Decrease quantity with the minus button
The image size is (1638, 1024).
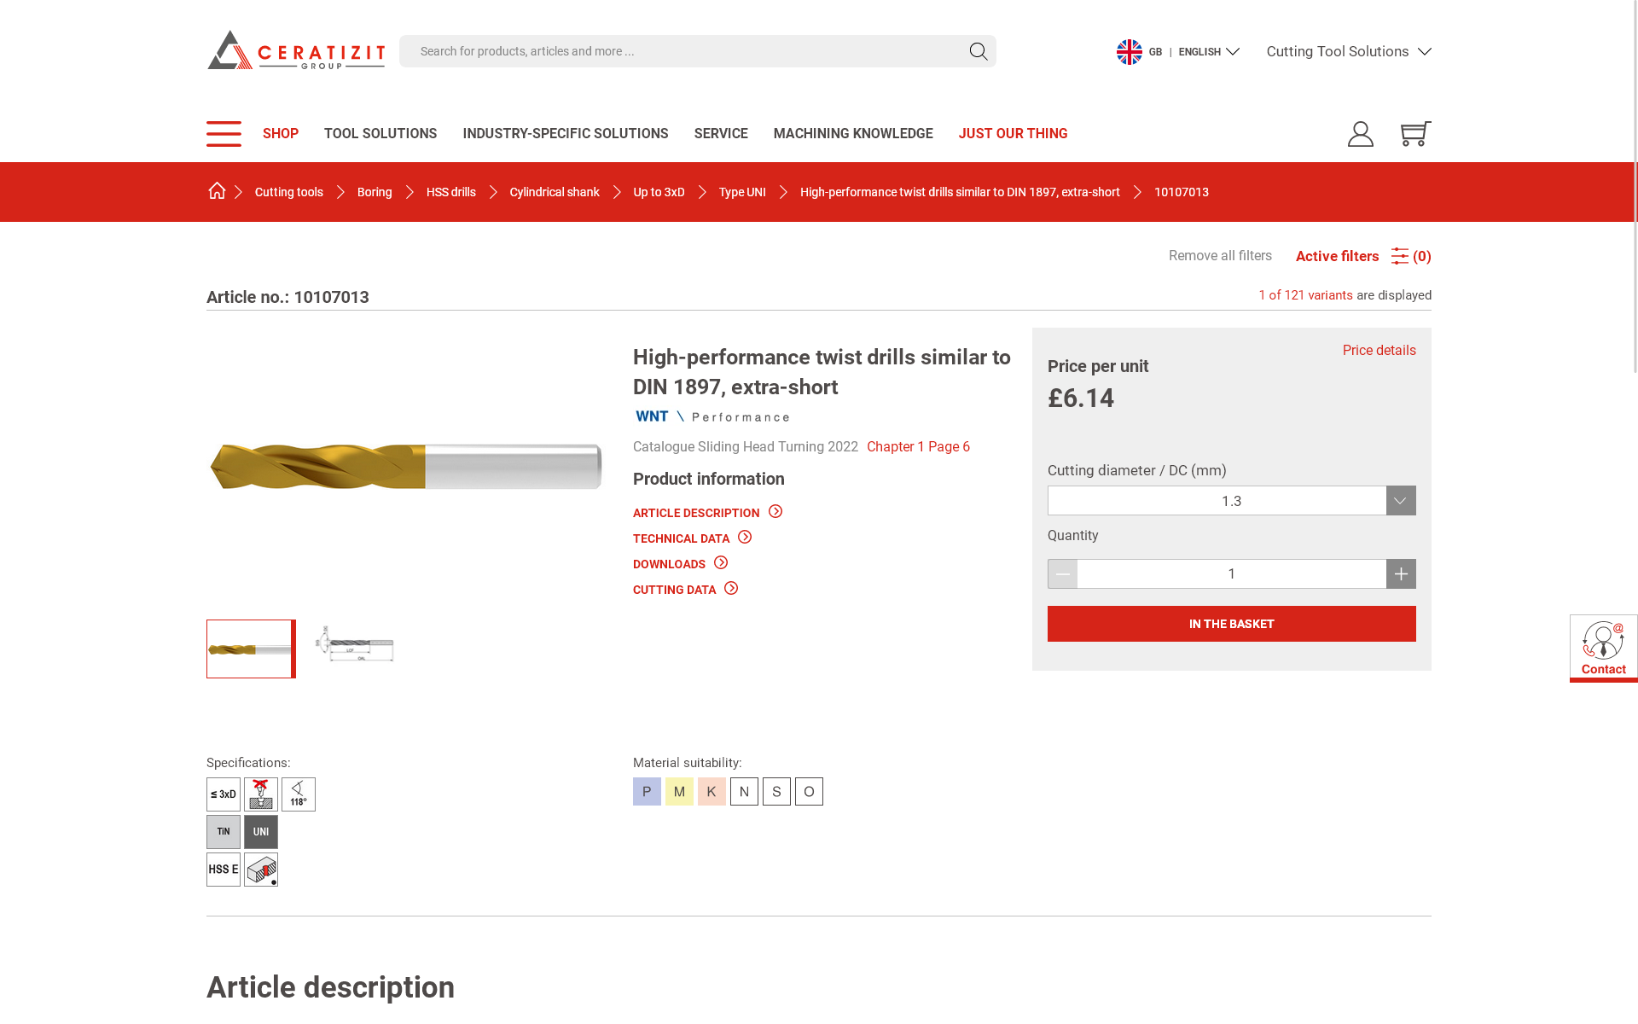point(1062,574)
